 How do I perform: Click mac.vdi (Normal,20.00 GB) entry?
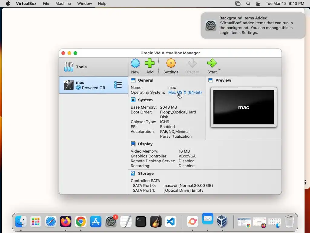188,185
